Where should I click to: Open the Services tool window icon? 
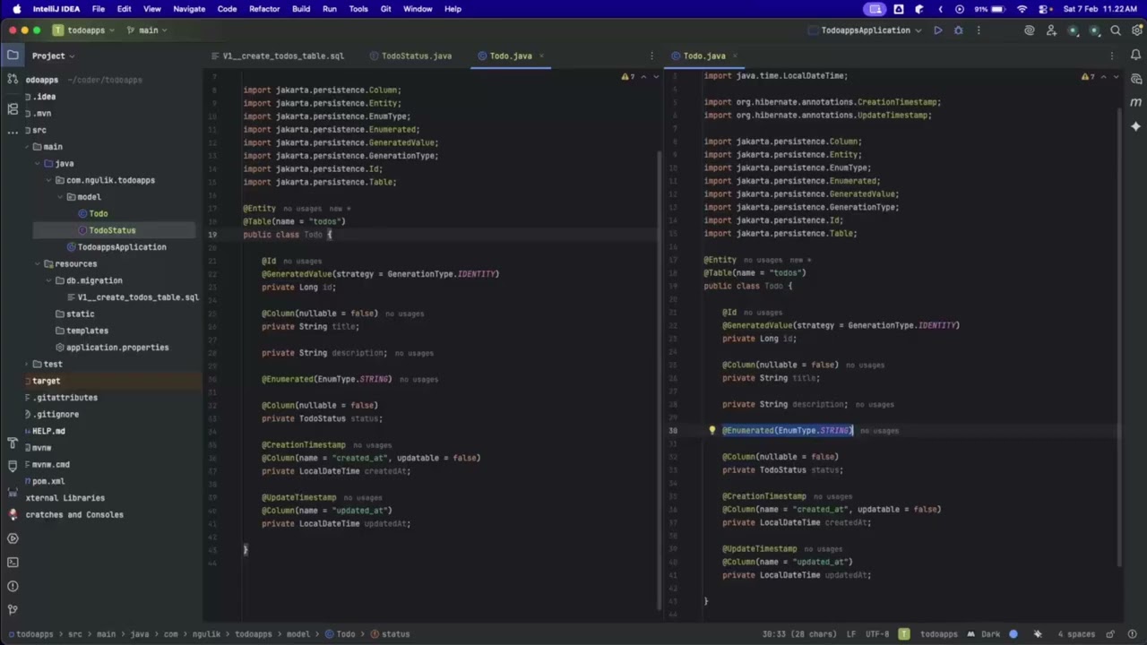coord(13,538)
